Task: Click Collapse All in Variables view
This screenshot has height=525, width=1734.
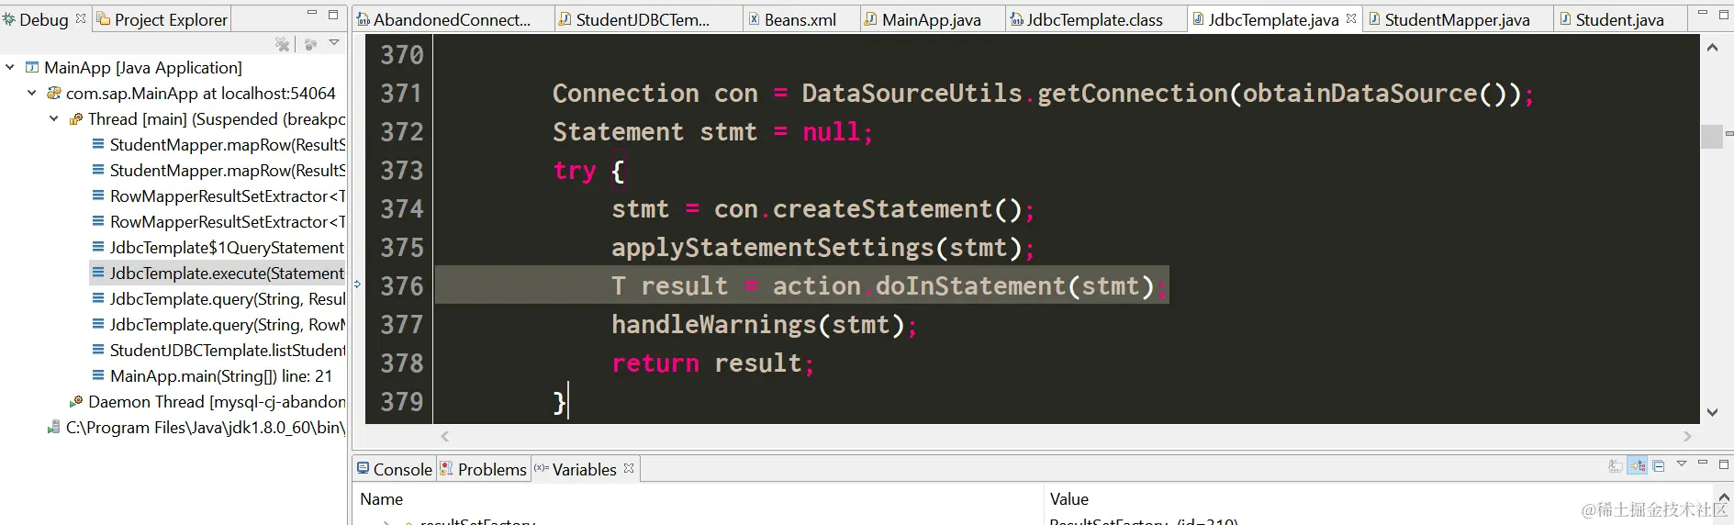Action: coord(1659,466)
